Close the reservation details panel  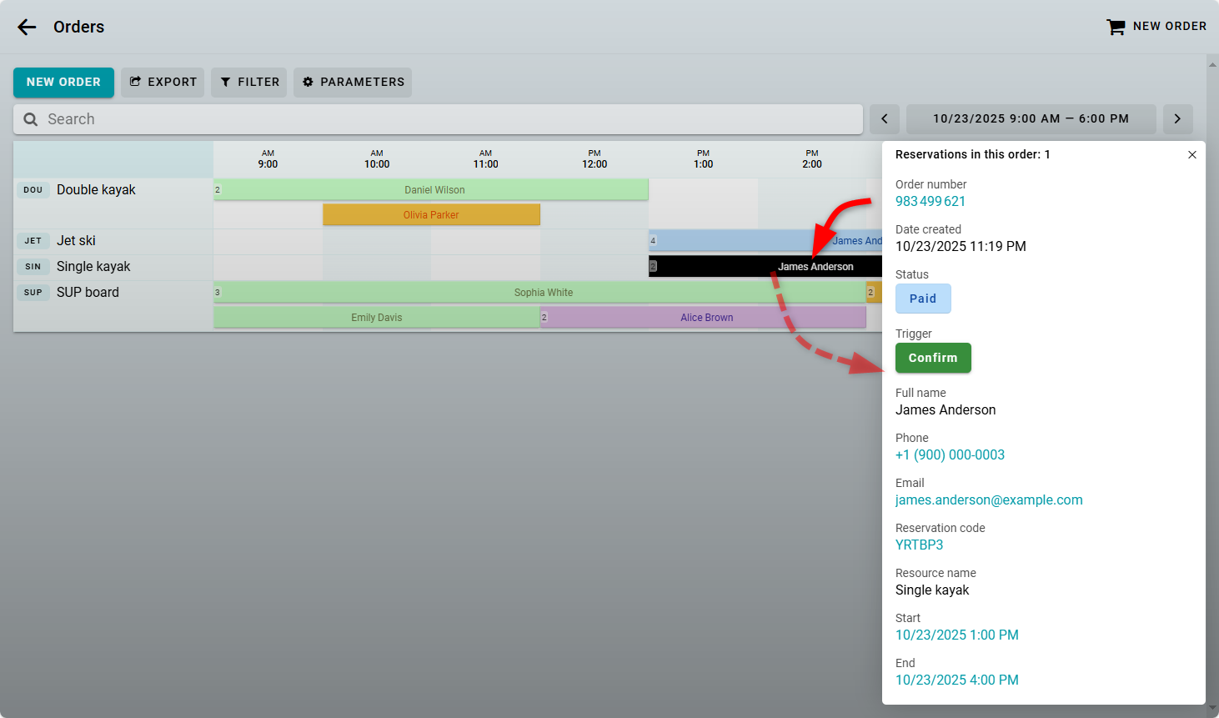(x=1191, y=155)
